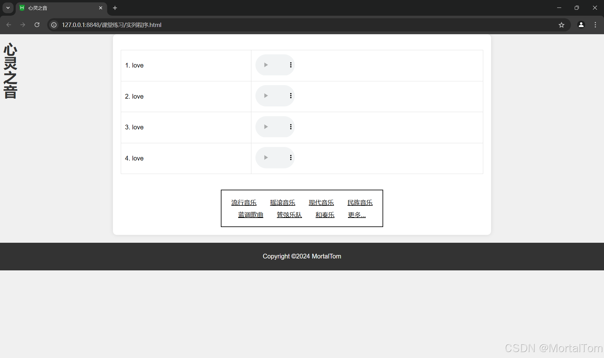Open more options on second audio player

(x=291, y=96)
